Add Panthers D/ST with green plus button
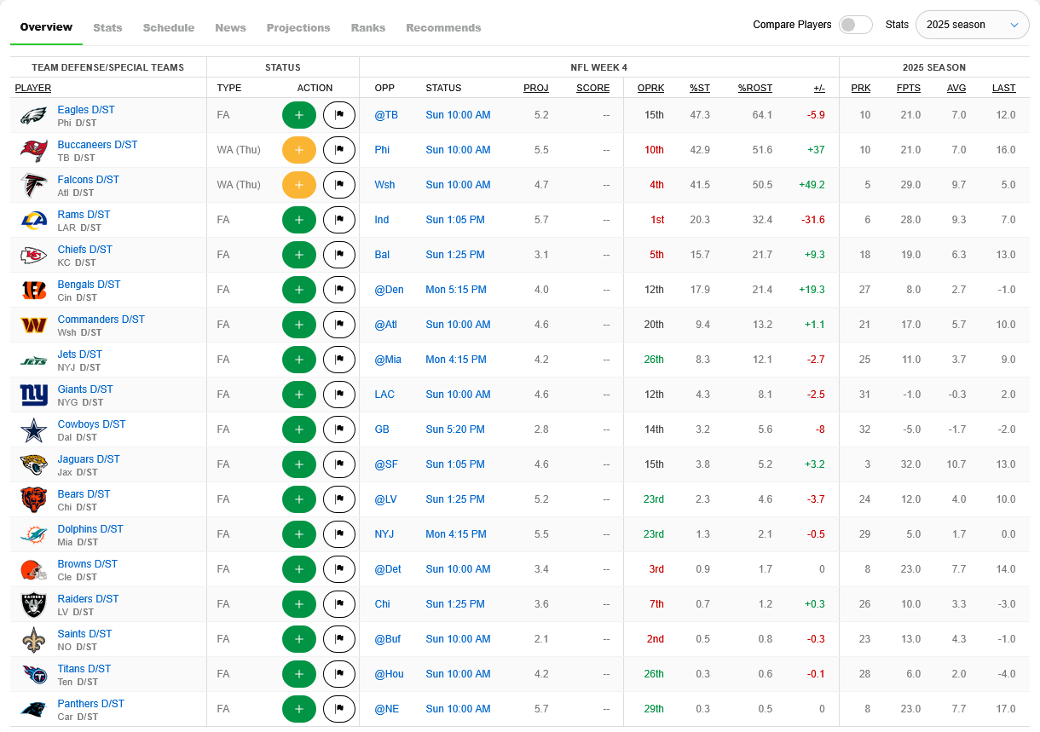 [299, 709]
